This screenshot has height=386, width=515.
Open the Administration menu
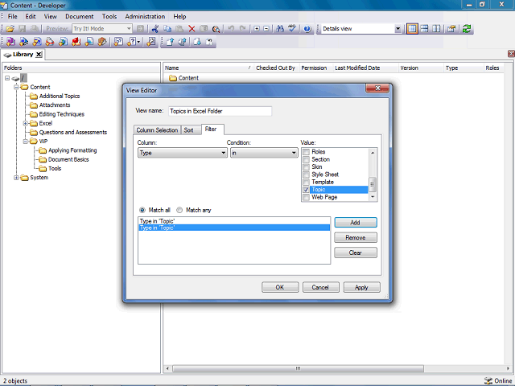pos(145,16)
